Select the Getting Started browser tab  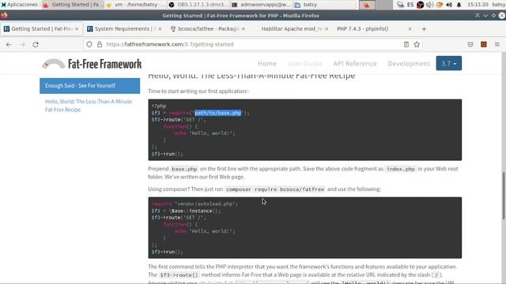(x=41, y=29)
